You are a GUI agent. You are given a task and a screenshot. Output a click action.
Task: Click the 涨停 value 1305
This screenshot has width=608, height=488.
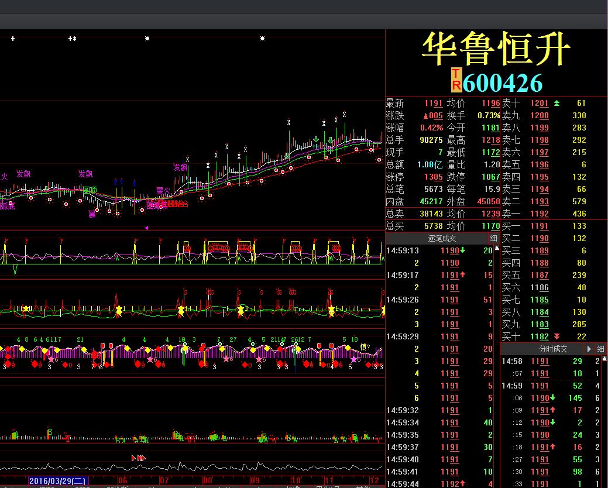pyautogui.click(x=433, y=177)
